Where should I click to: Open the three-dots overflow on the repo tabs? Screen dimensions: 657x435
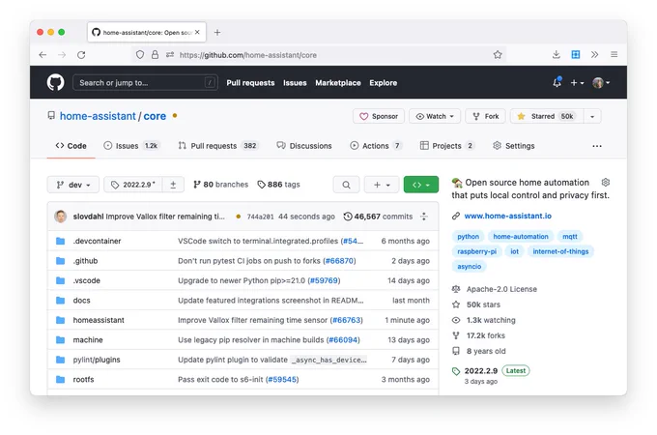click(597, 146)
